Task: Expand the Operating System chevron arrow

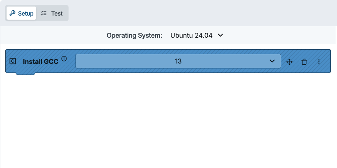Action: 220,35
